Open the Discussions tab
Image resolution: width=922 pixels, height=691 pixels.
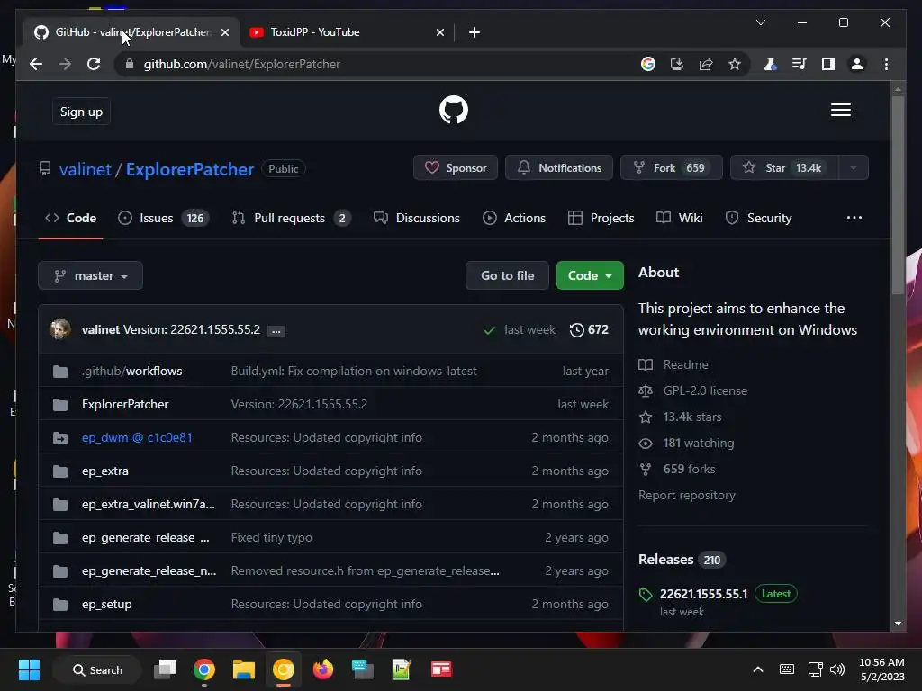click(416, 218)
